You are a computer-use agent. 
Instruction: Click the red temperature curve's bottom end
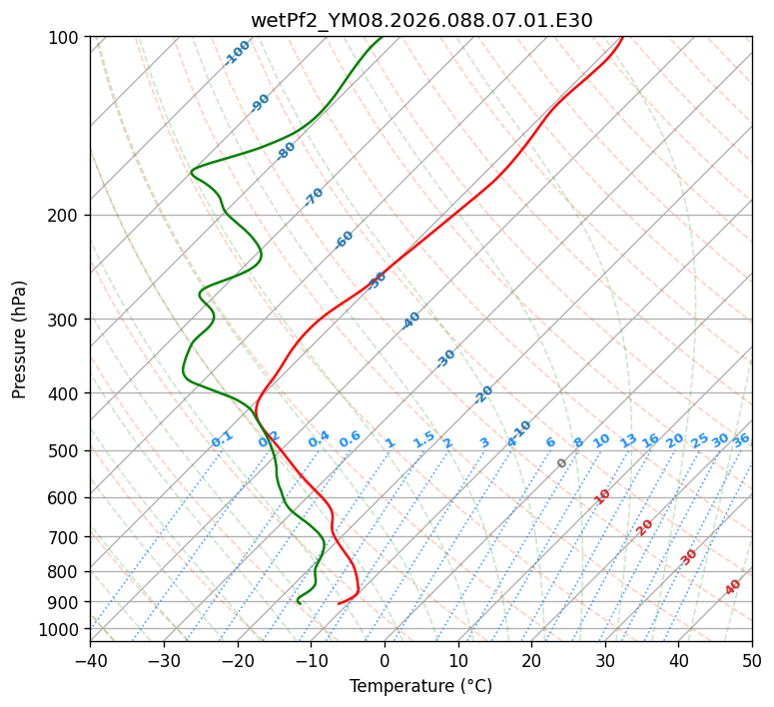(x=340, y=603)
